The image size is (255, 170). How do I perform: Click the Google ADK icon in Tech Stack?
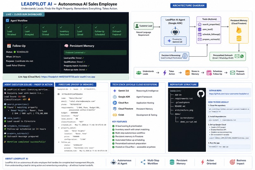click(x=115, y=97)
